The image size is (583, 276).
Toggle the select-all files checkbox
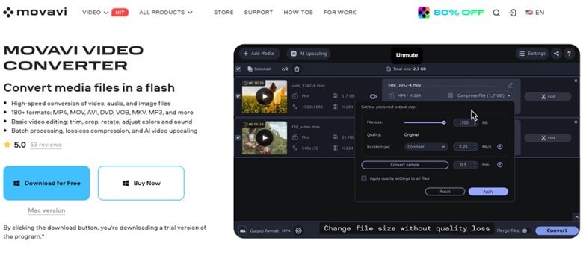[238, 69]
